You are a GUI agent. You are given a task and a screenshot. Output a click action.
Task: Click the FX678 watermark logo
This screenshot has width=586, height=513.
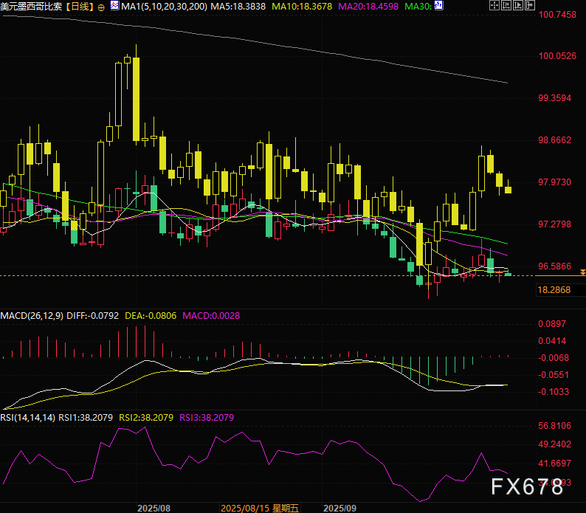tap(529, 486)
